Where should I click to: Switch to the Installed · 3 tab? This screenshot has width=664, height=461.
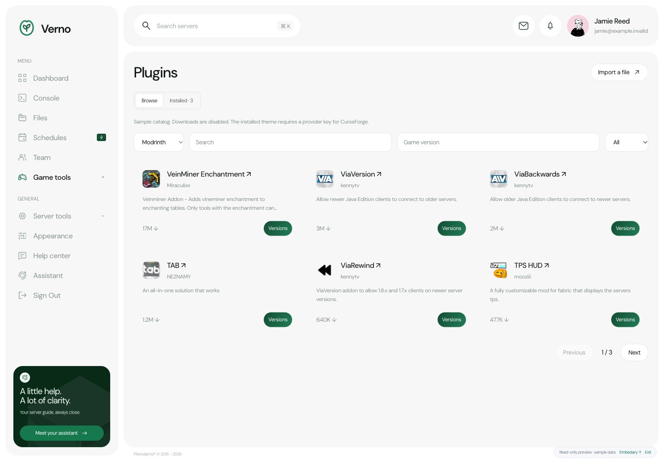point(181,100)
